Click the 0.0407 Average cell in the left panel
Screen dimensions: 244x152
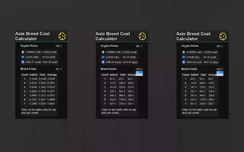click(51, 91)
